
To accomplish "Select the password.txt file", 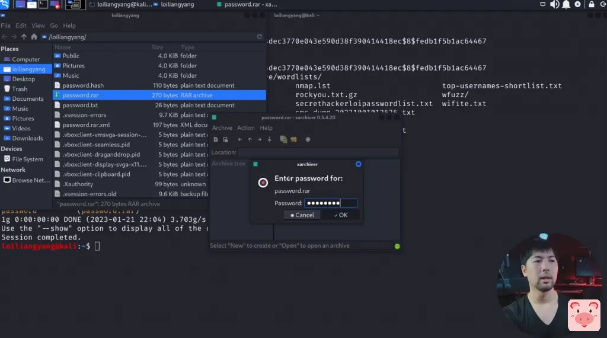I will pos(159,106).
